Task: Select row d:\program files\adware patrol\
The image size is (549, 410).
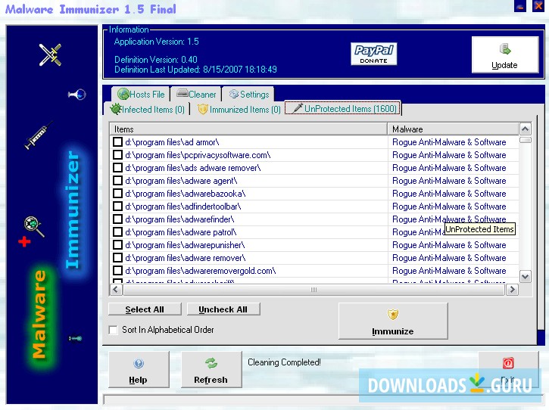Action: (314, 232)
